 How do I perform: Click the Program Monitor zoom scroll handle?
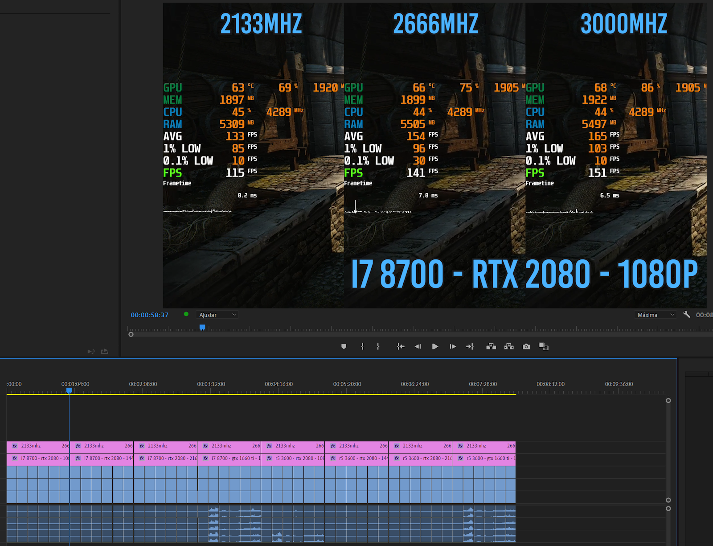point(131,334)
